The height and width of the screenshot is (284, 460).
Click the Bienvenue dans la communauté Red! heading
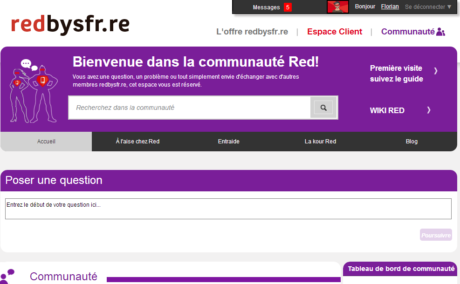[x=196, y=62]
